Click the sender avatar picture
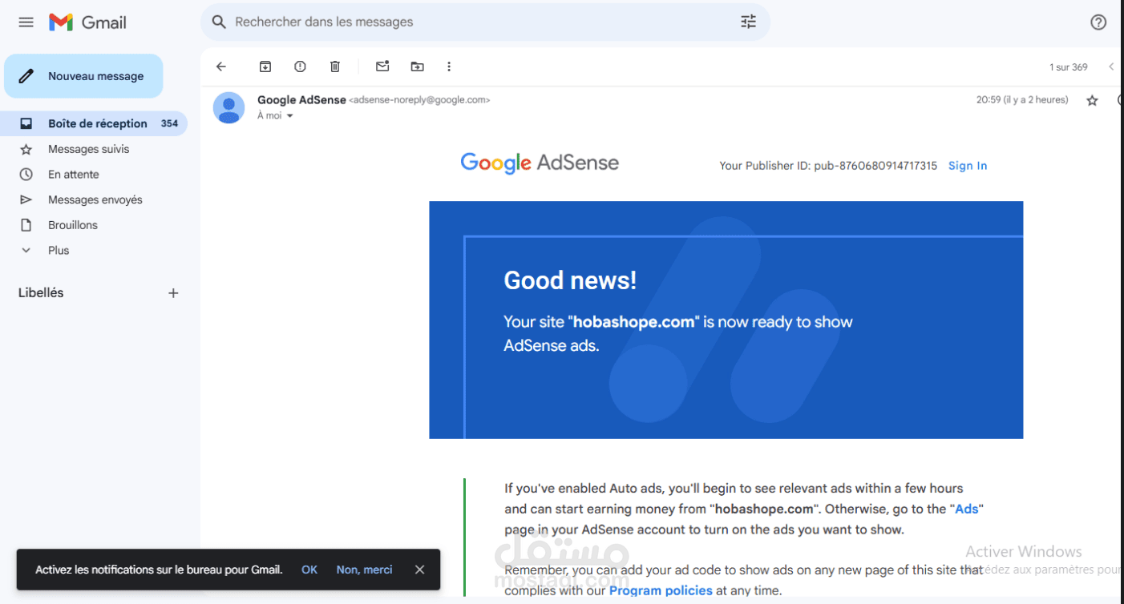 229,107
